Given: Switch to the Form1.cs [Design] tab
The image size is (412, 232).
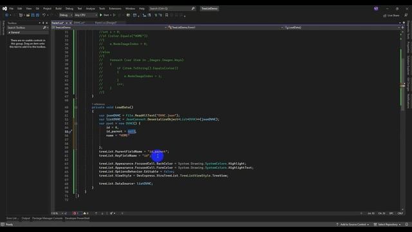Looking at the screenshot, I should 106,23.
